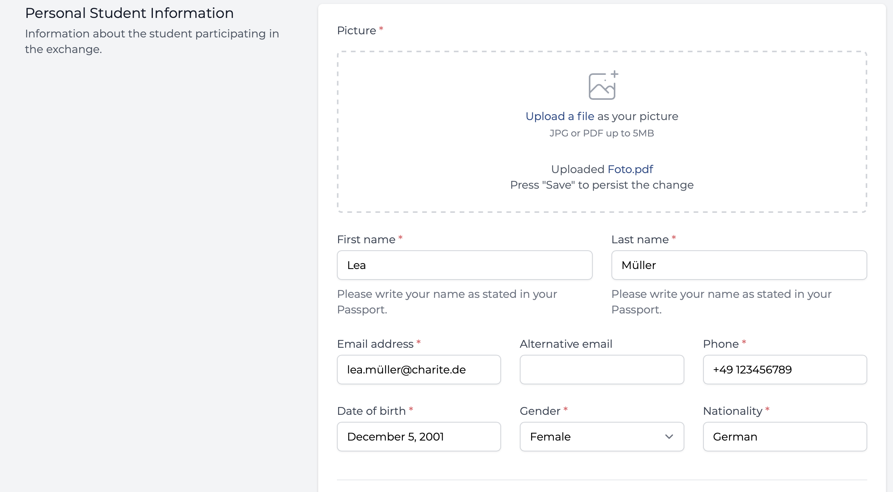
Task: Click the Phone number input field
Action: [785, 370]
